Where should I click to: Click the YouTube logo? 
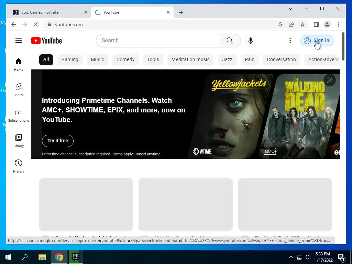pyautogui.click(x=46, y=41)
